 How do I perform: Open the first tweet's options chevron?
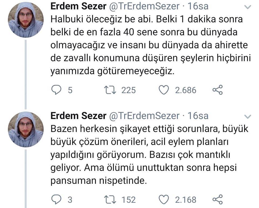[248, 7]
